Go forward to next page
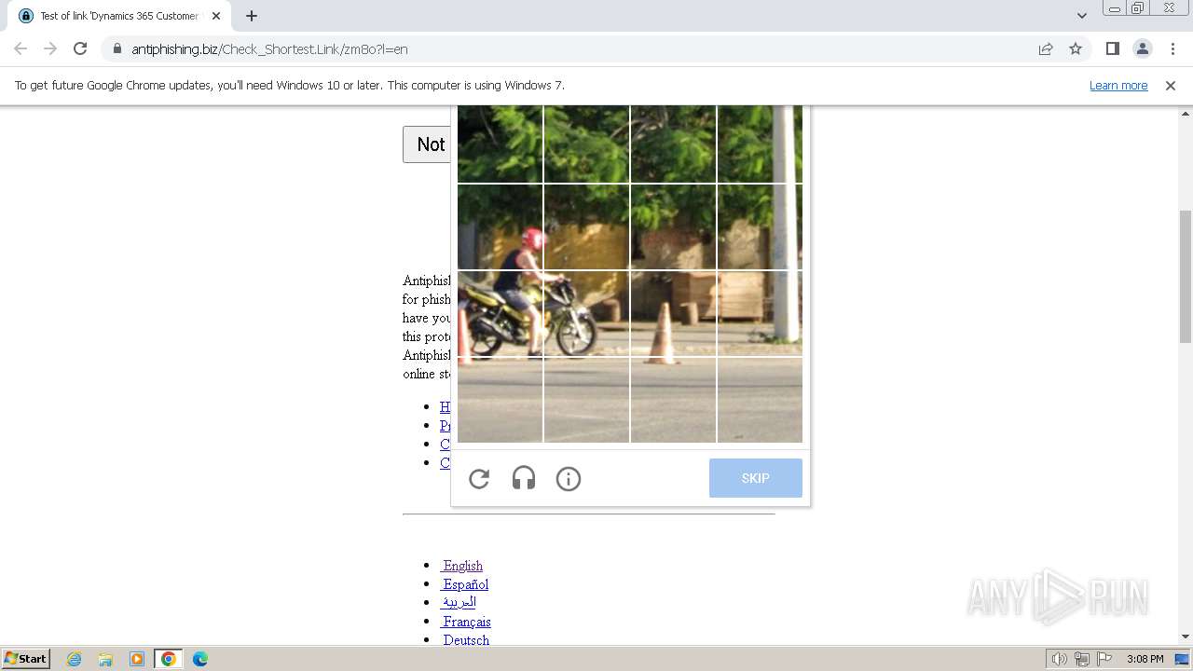This screenshot has height=671, width=1193. click(x=50, y=48)
